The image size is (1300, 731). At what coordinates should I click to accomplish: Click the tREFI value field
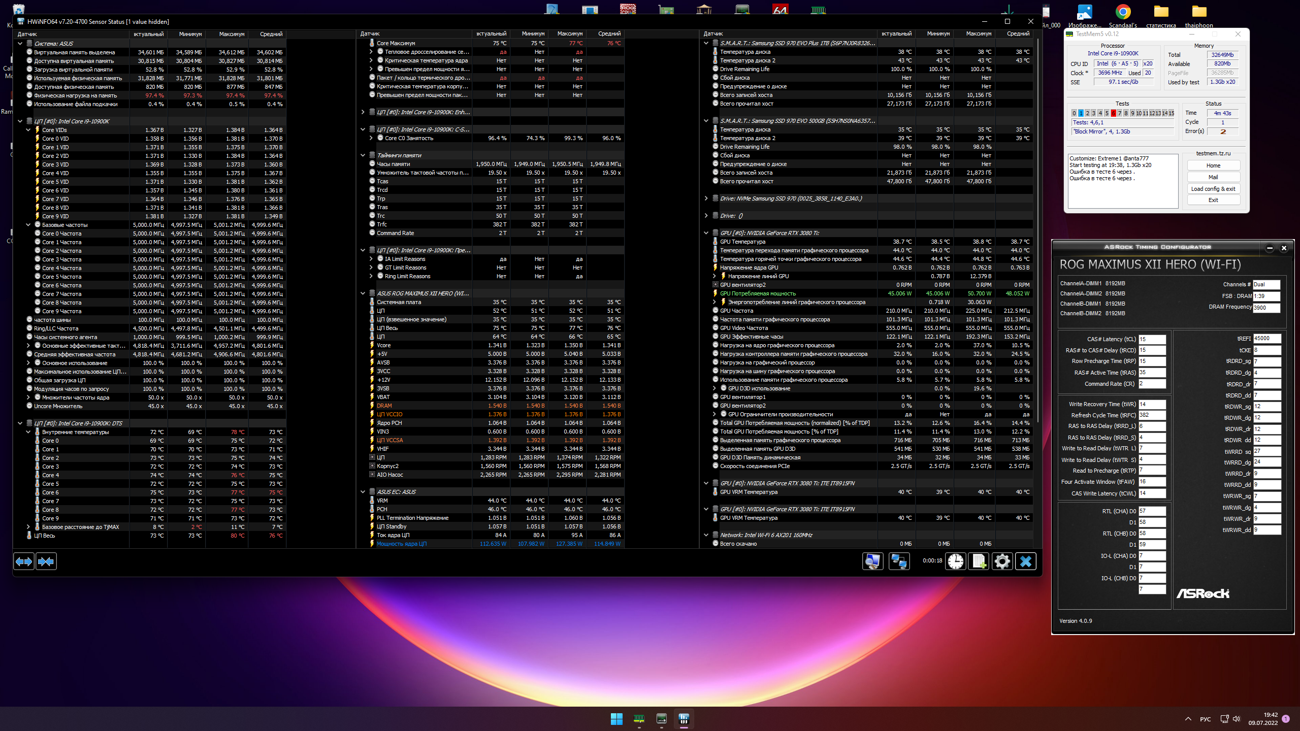tap(1266, 339)
